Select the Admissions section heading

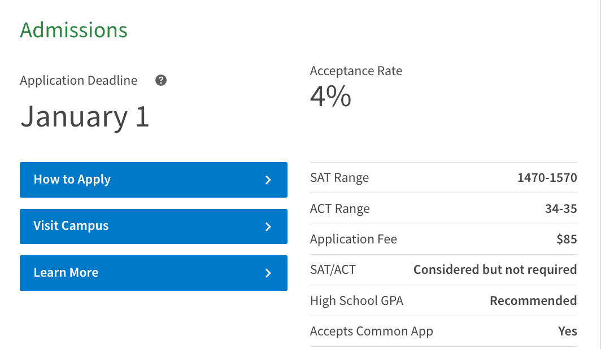[x=73, y=30]
